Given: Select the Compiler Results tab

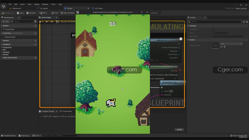Looking at the screenshot, I should (x=48, y=111).
